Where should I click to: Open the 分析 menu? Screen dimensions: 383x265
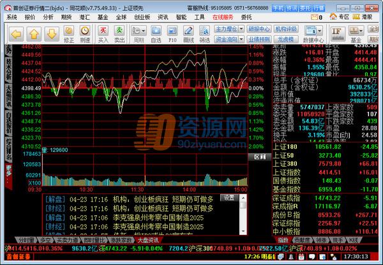point(48,17)
